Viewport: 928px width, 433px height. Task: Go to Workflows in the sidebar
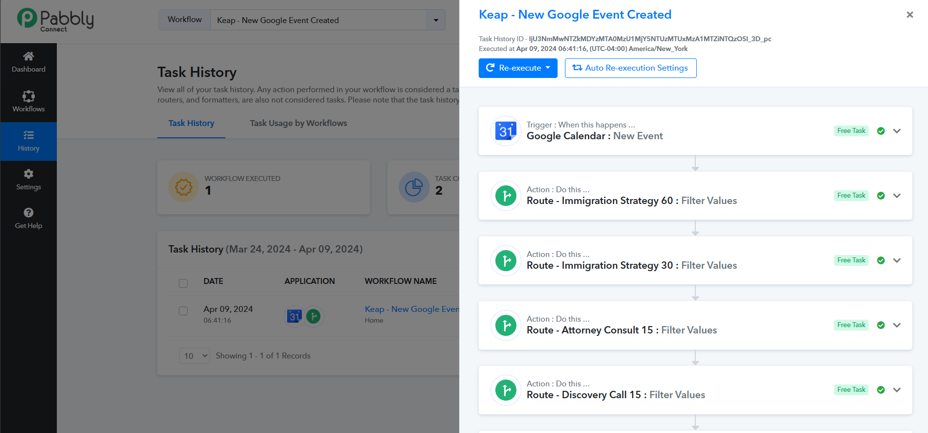click(28, 102)
